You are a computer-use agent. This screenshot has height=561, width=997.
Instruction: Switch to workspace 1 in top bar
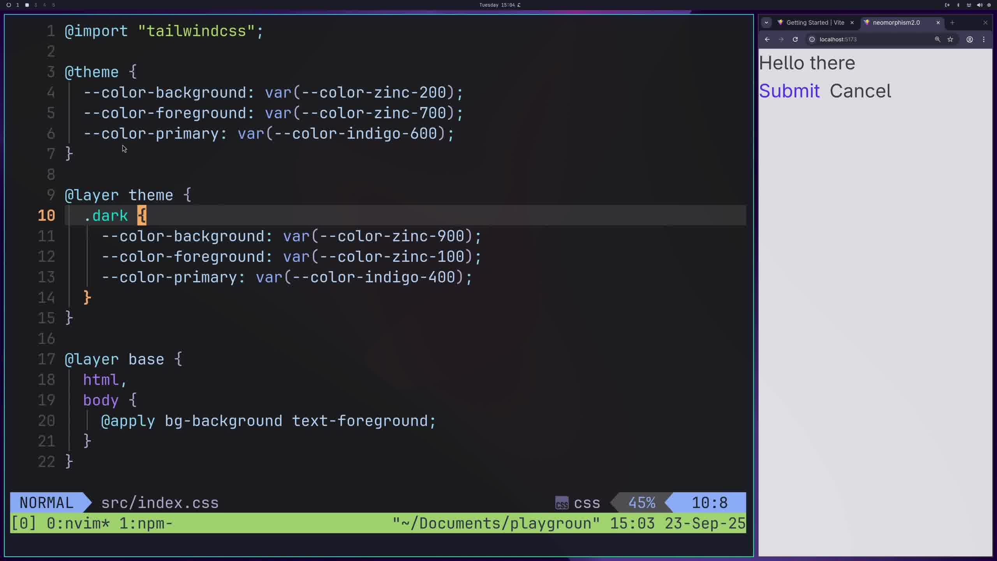[17, 5]
